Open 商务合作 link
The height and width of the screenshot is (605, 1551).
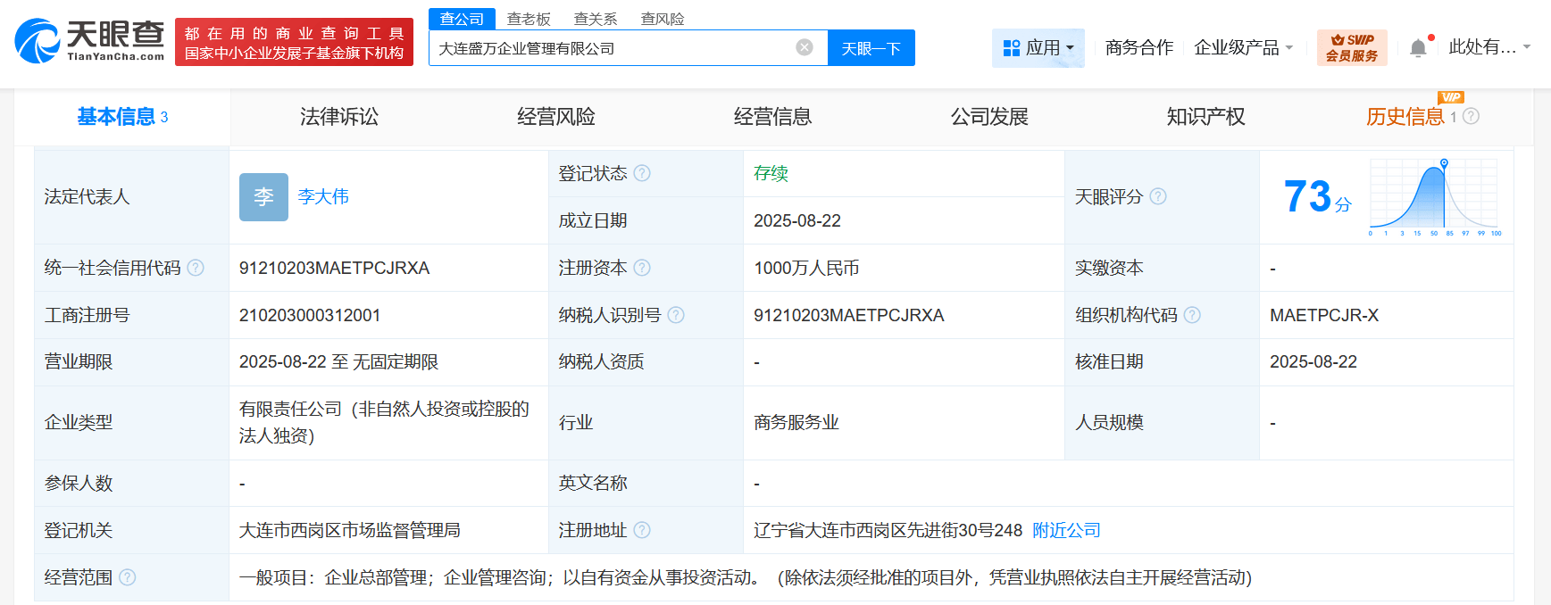1139,47
